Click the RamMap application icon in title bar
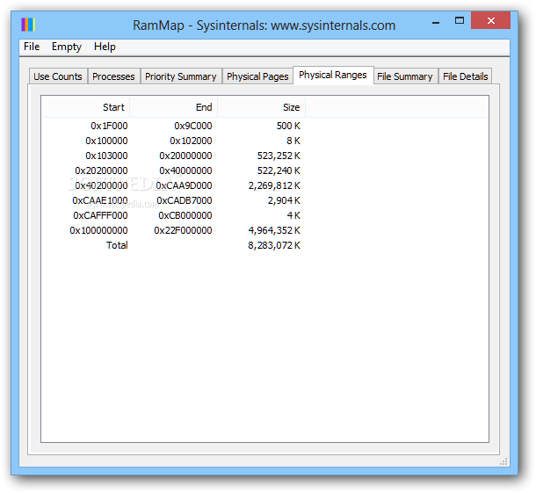The image size is (536, 493). point(28,25)
